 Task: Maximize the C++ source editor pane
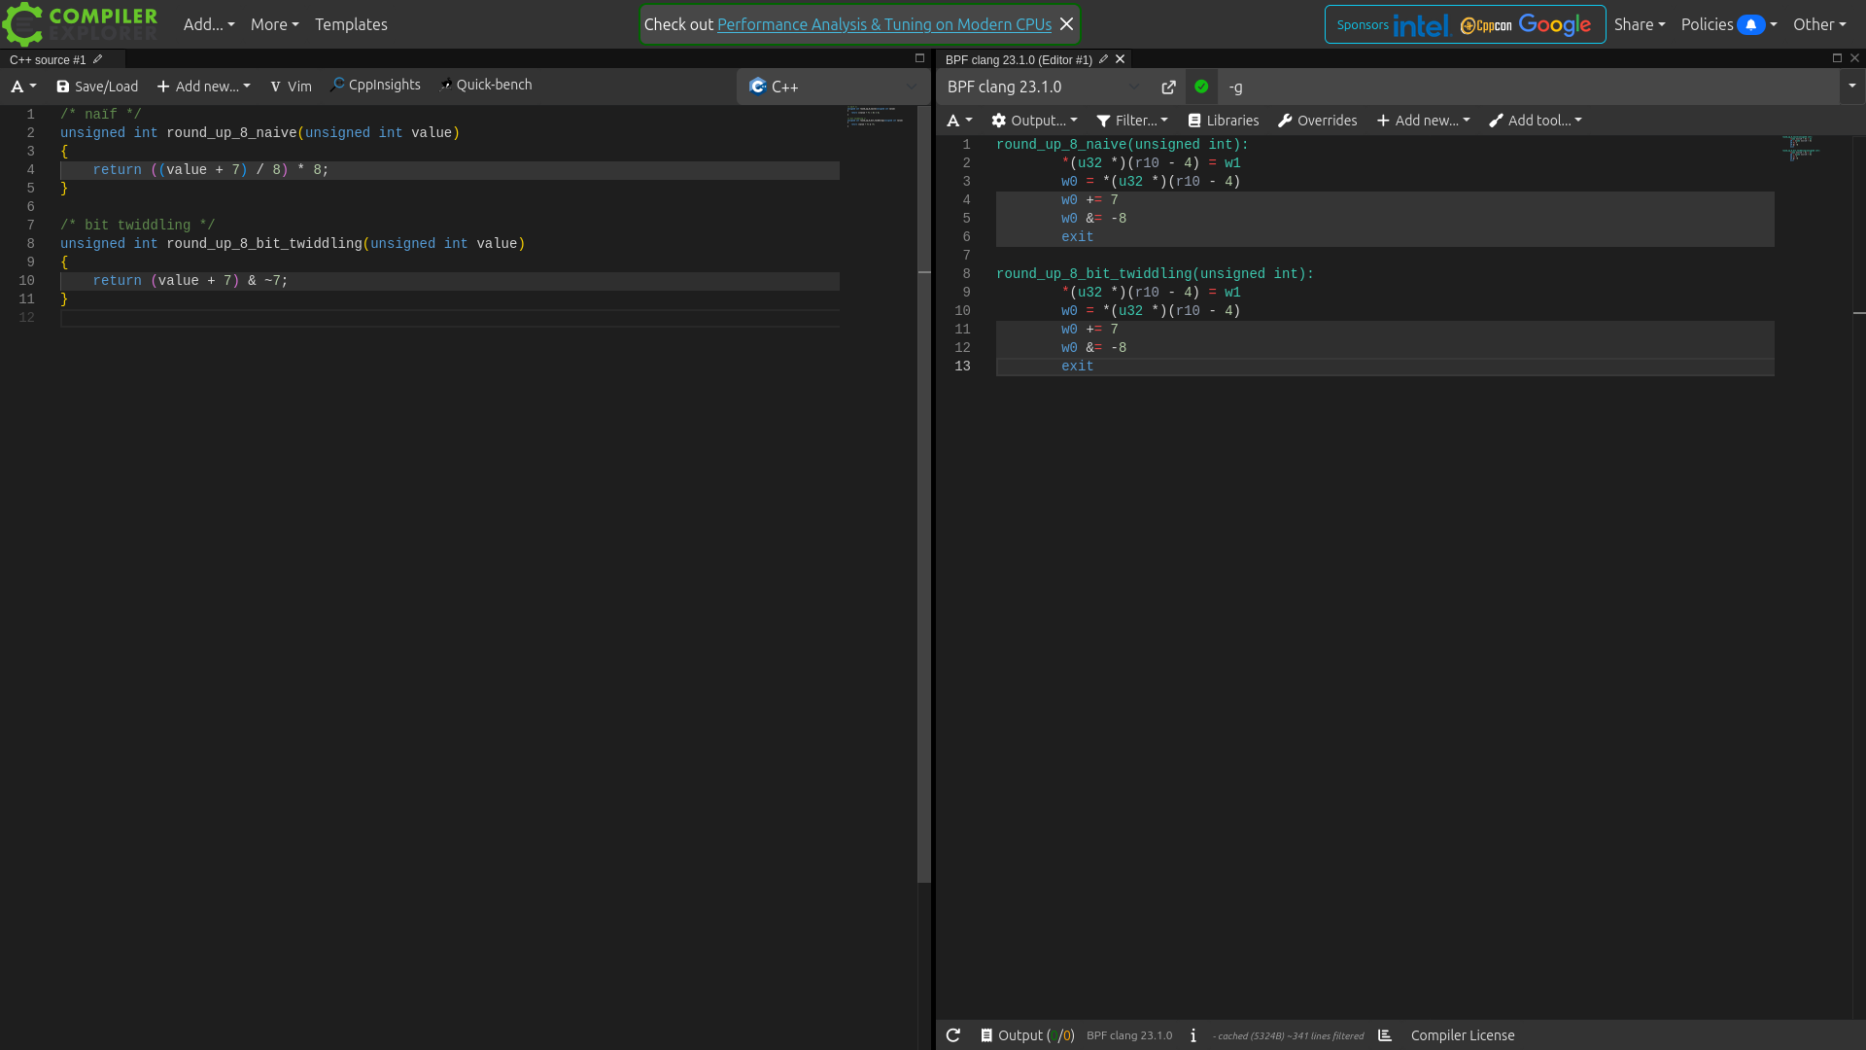(919, 58)
